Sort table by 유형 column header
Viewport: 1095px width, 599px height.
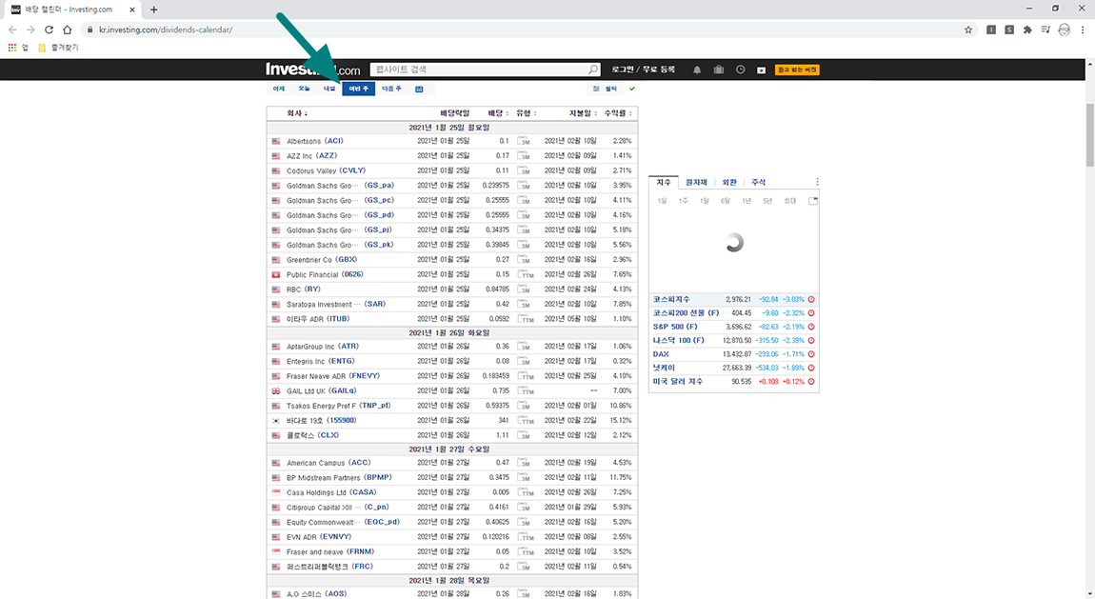pyautogui.click(x=526, y=113)
